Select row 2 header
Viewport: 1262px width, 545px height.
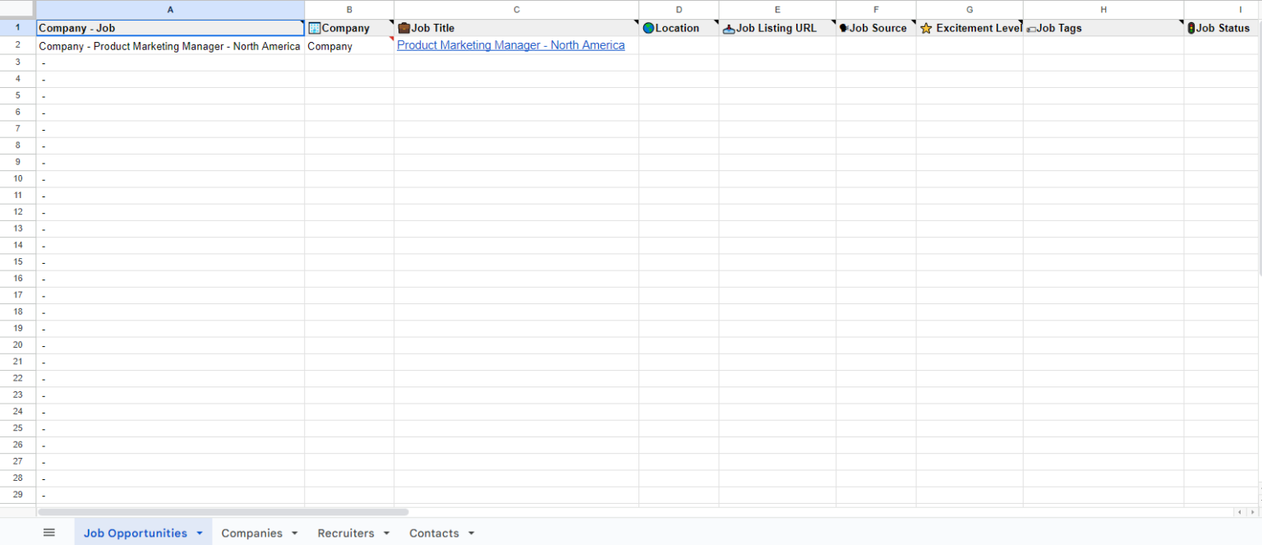[x=18, y=45]
